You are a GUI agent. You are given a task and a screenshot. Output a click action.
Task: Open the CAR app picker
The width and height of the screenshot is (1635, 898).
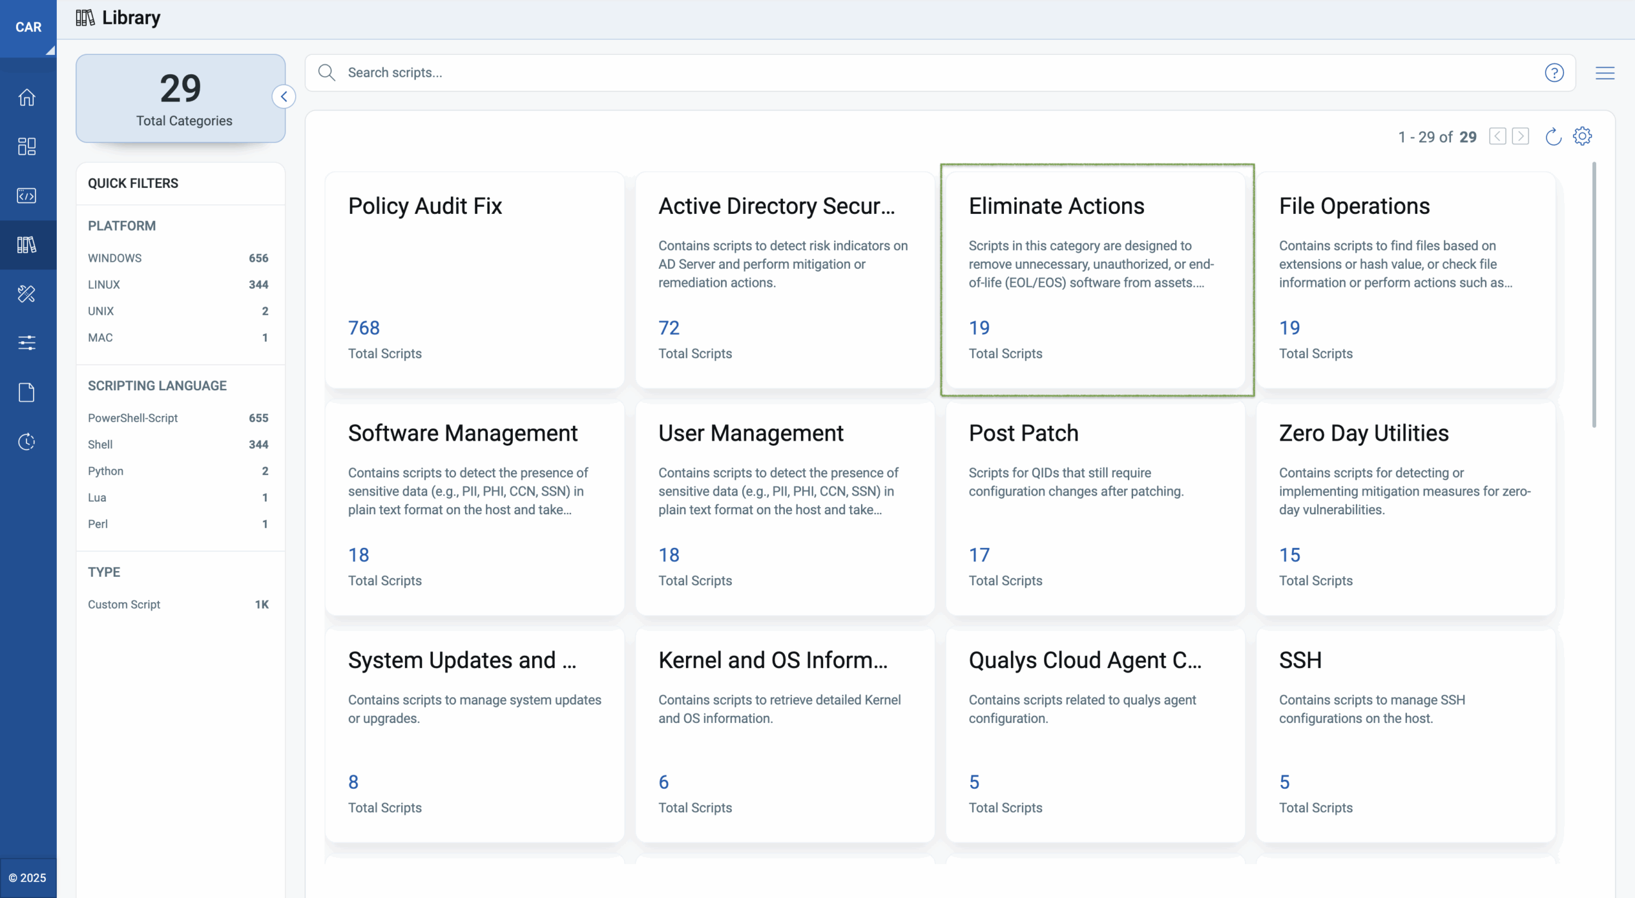pyautogui.click(x=28, y=28)
